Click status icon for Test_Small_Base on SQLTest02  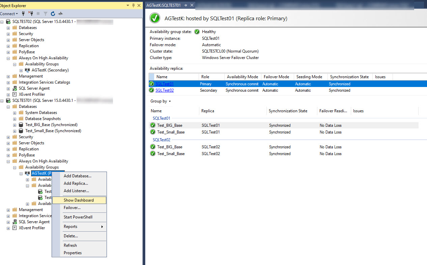pos(153,154)
